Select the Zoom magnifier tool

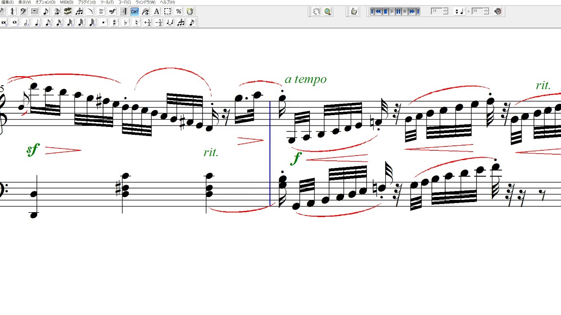(327, 11)
